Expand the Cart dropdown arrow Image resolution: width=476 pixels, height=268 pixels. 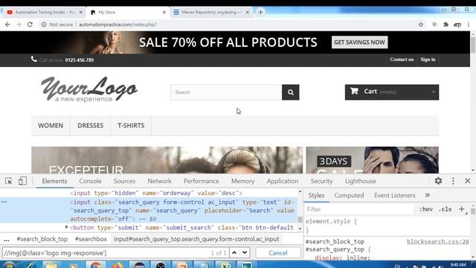pyautogui.click(x=433, y=92)
